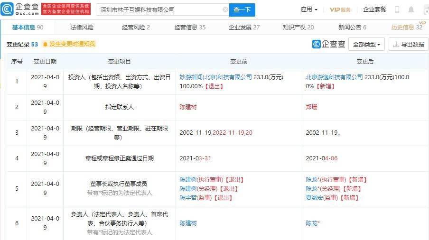
Task: Click the search field with company name
Action: [162, 10]
